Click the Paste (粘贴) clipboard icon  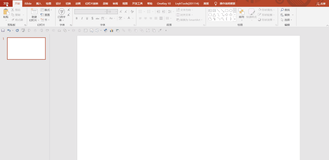[6, 12]
